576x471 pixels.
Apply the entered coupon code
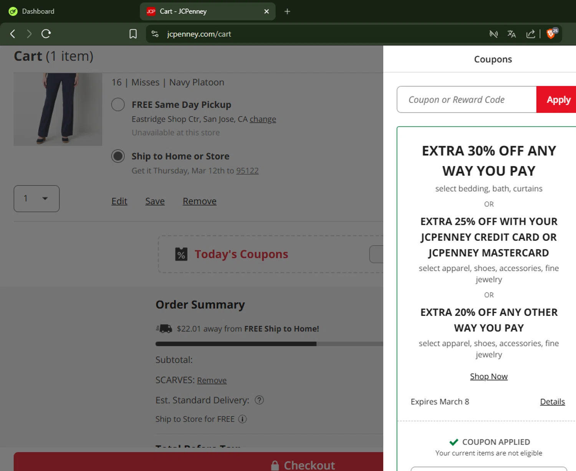pos(556,99)
